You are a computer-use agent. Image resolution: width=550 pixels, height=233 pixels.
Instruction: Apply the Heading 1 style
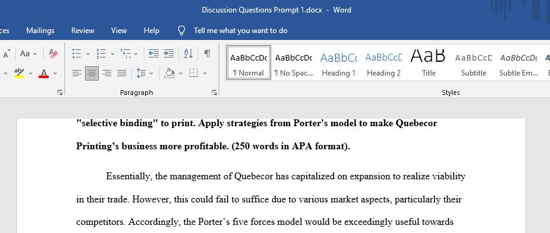point(339,62)
